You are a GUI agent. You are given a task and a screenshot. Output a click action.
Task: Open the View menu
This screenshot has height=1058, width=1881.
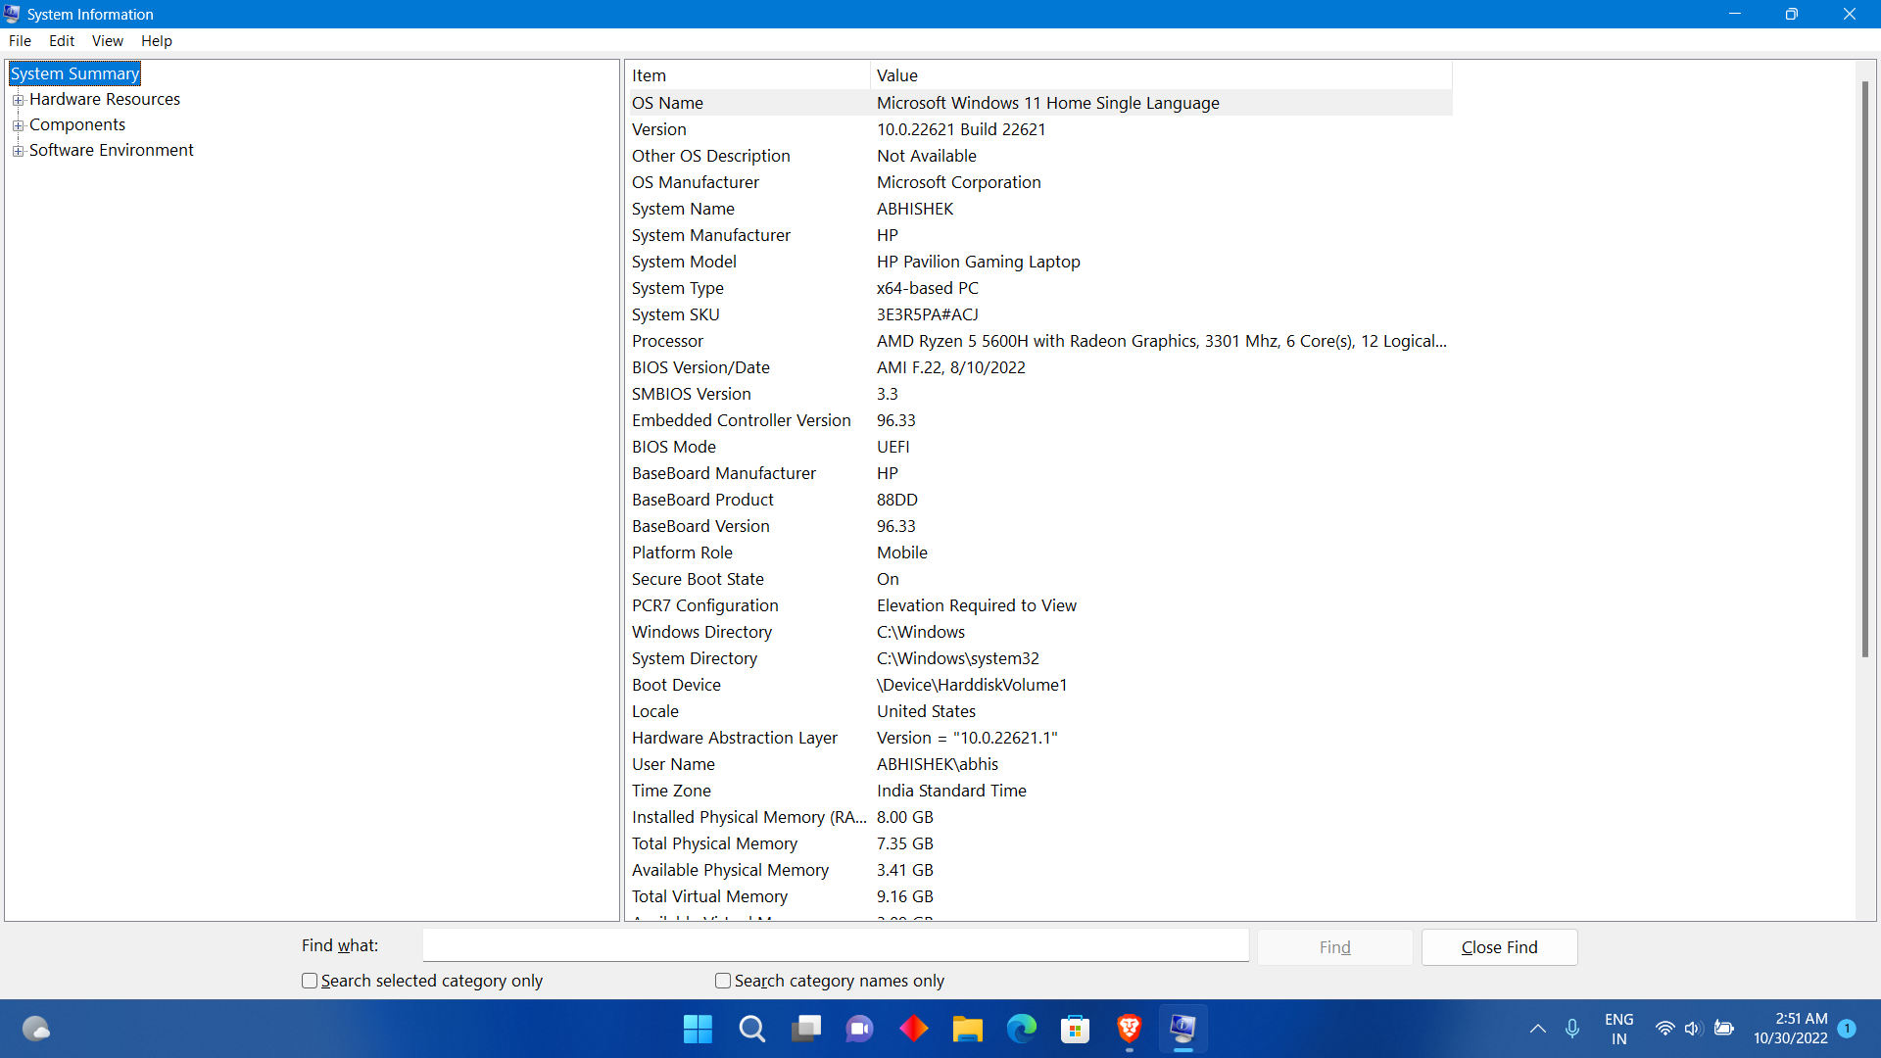click(x=107, y=41)
